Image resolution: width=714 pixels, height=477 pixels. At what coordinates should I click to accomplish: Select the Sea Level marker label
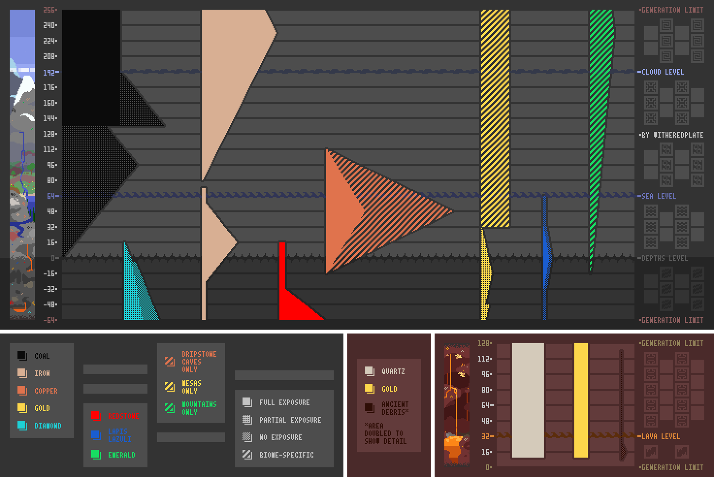click(x=659, y=196)
